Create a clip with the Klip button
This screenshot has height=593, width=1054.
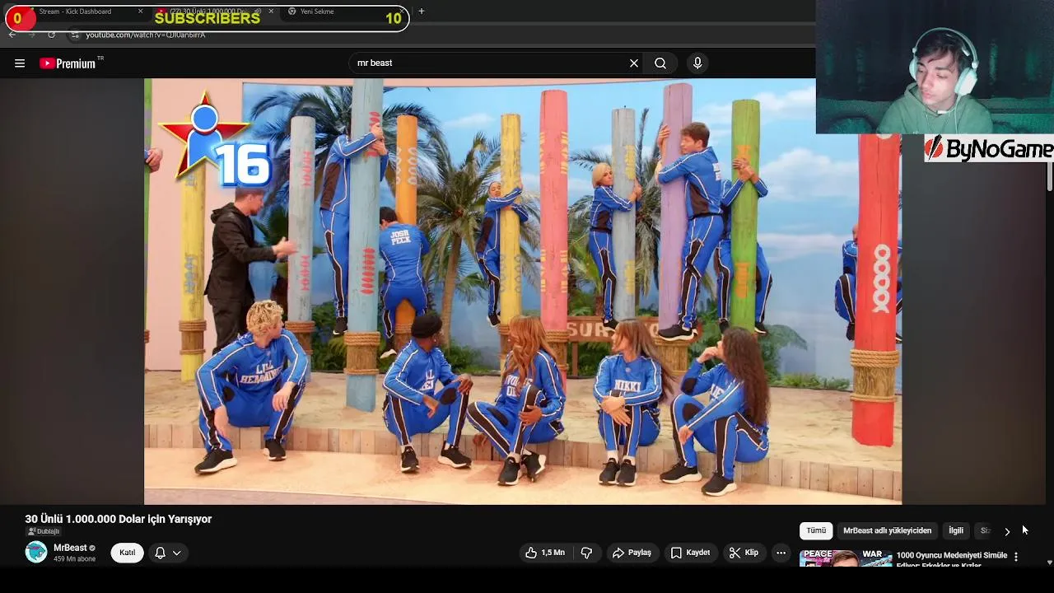pyautogui.click(x=743, y=553)
